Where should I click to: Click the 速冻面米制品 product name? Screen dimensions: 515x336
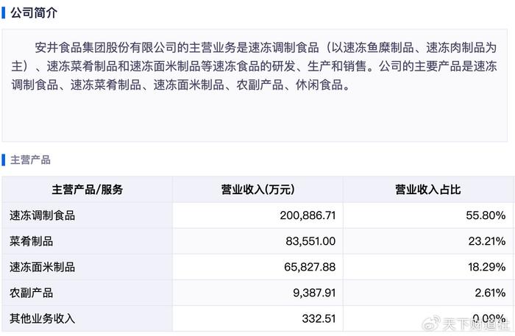tap(42, 267)
